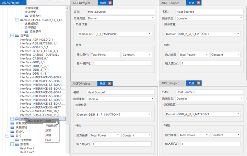This screenshot has width=247, height=156.
Task: Switch to AICFDProject tab above Heat Source8
Action: pyautogui.click(x=170, y=83)
